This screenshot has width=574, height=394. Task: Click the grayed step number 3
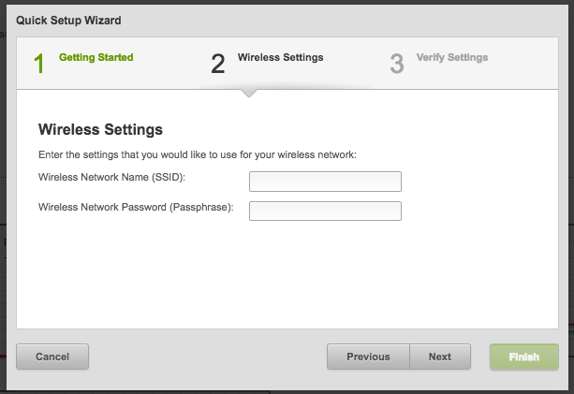coord(397,64)
